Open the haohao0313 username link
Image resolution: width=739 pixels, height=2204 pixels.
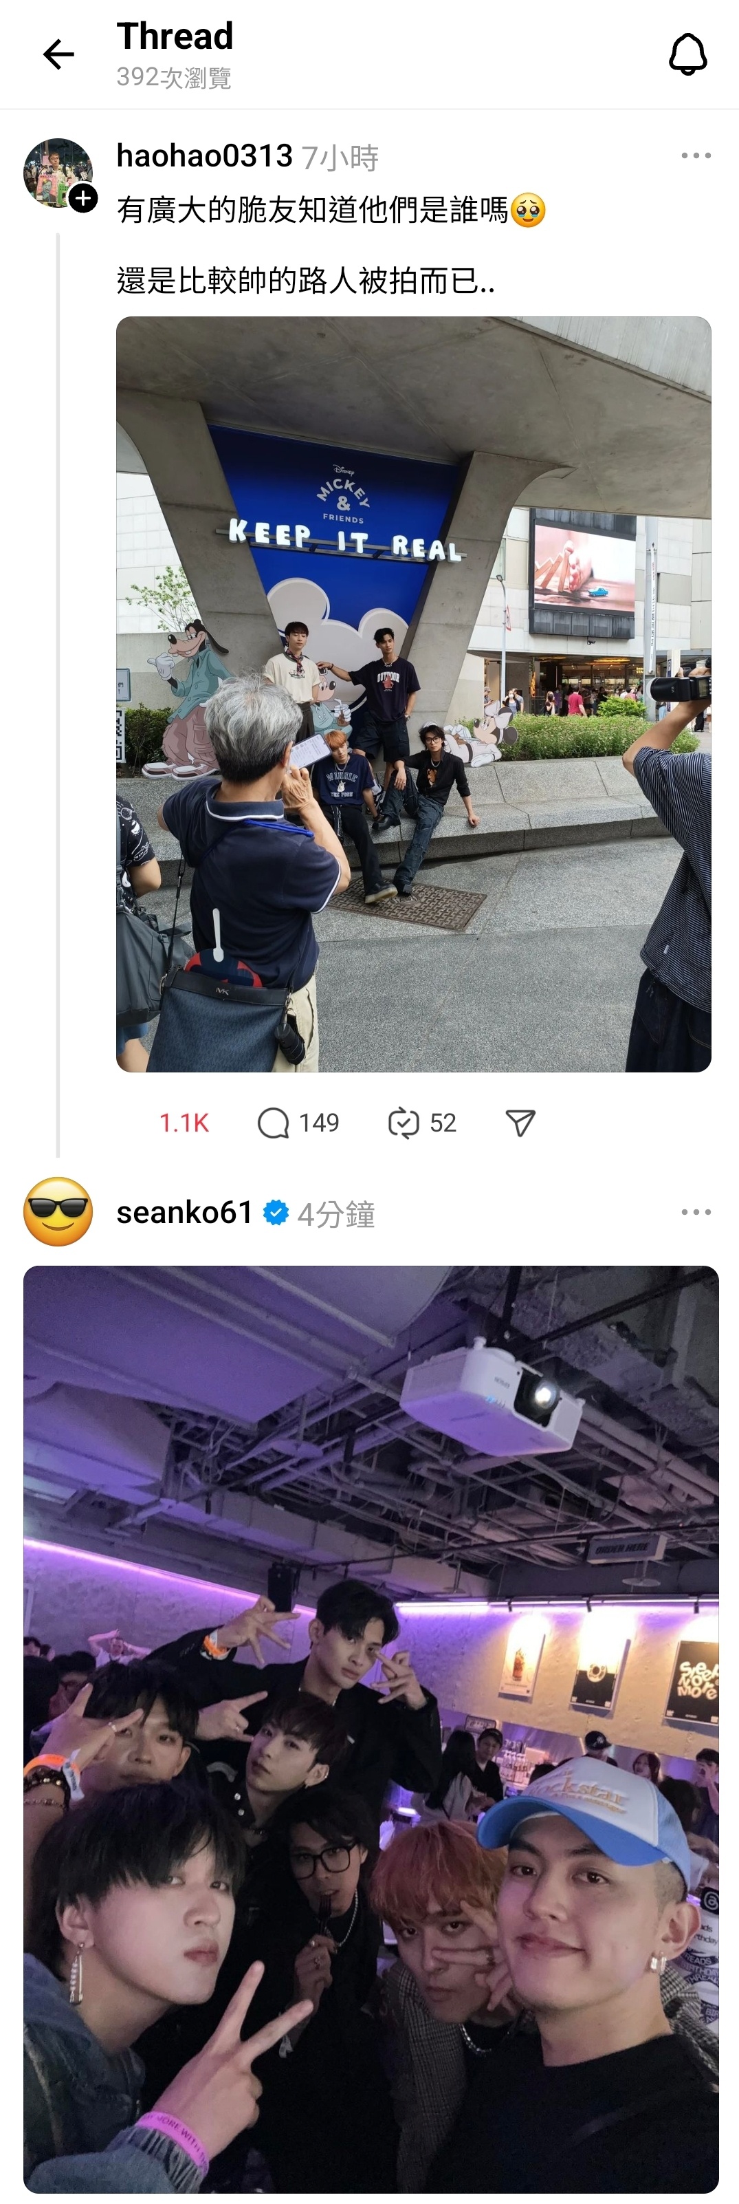[x=204, y=155]
